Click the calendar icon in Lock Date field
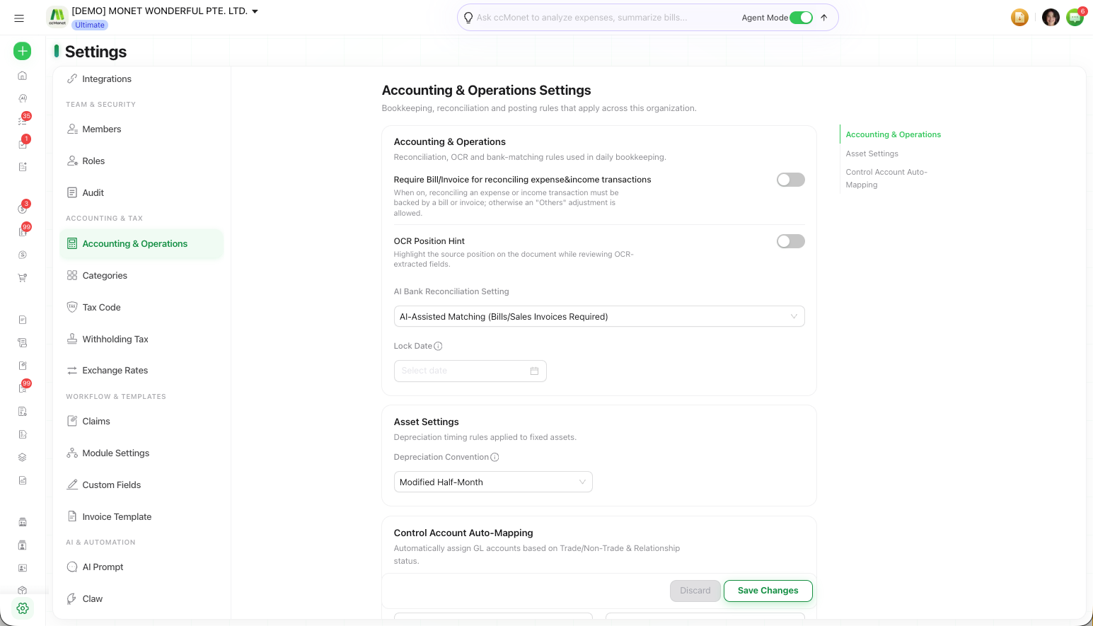The height and width of the screenshot is (626, 1093). click(x=534, y=371)
